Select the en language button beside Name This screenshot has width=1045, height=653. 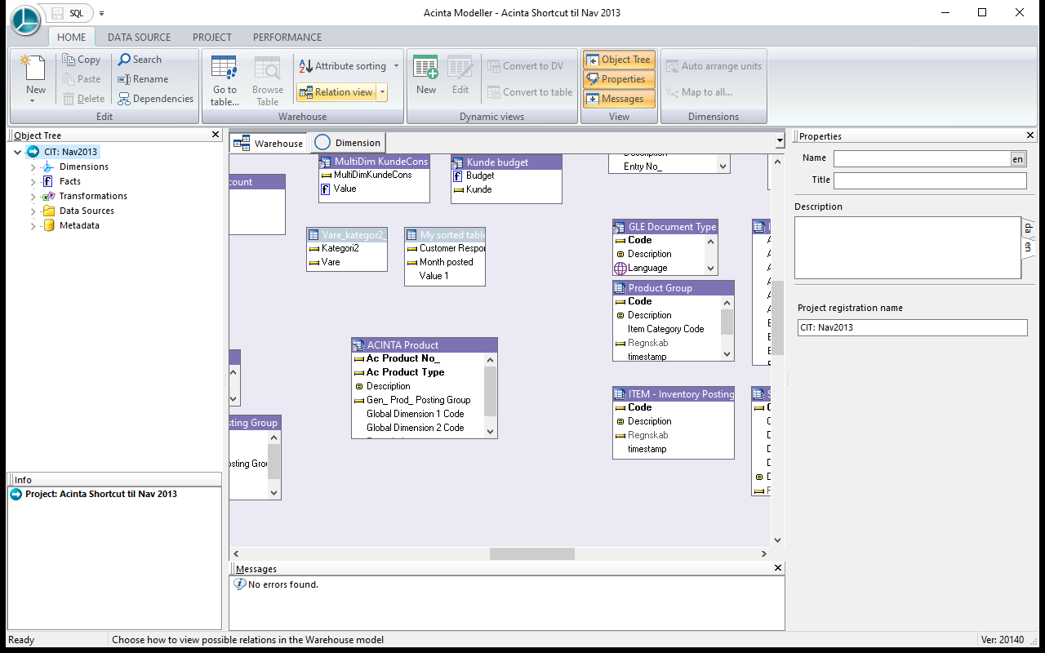click(x=1018, y=159)
